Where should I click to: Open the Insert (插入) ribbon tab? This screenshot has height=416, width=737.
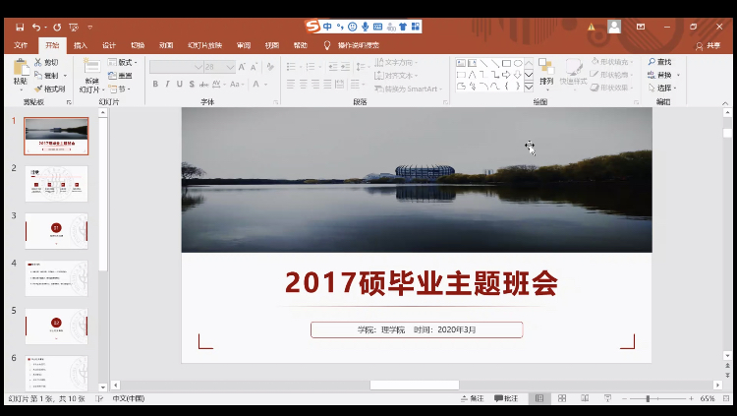coord(81,45)
